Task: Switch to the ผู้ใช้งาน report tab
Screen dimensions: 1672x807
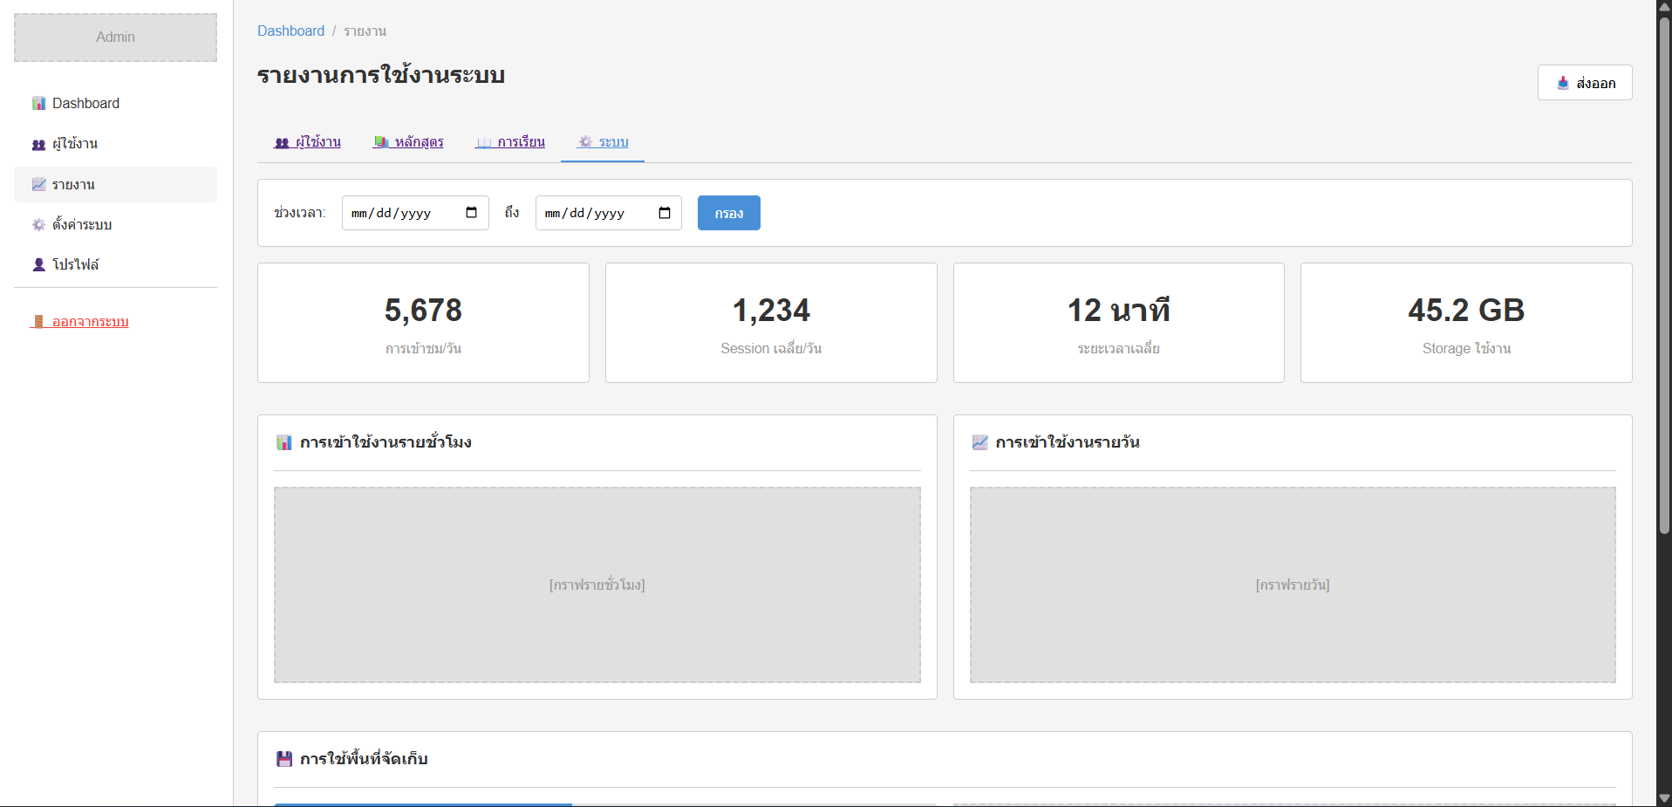Action: coord(308,142)
